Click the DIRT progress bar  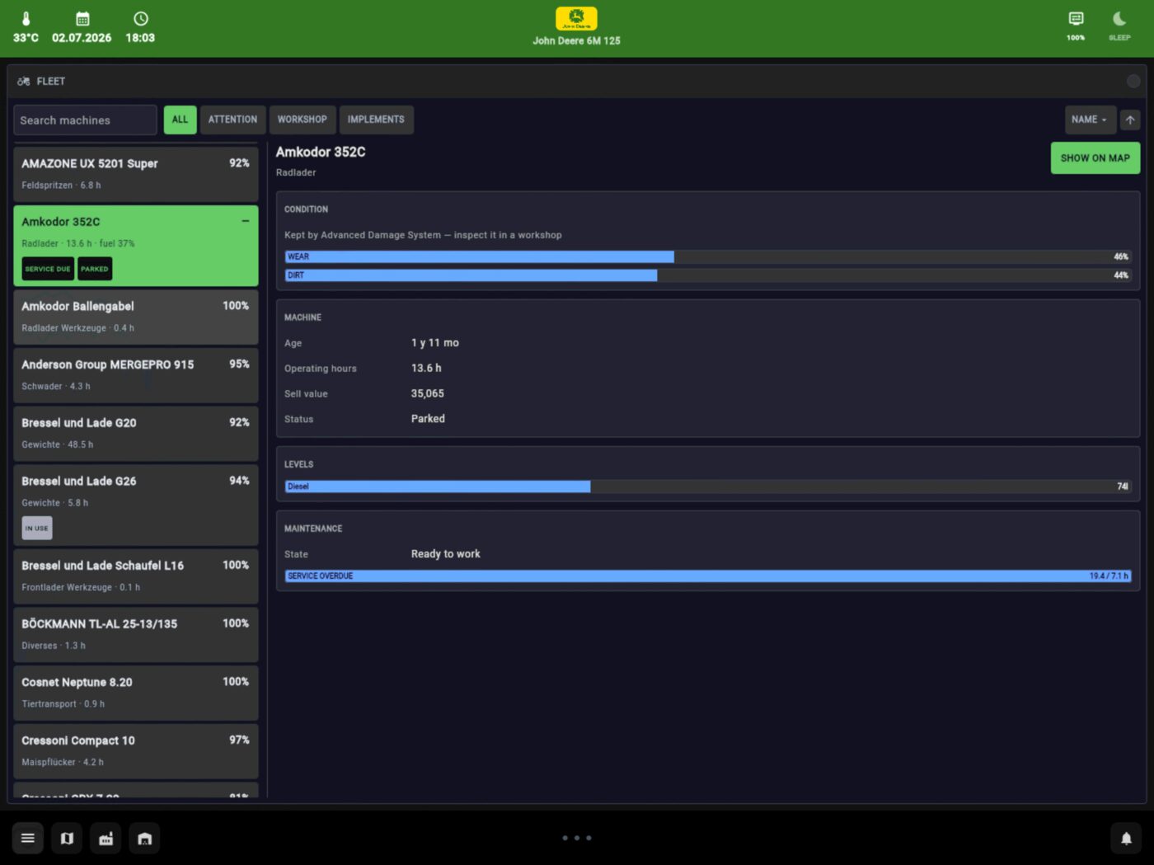point(708,275)
